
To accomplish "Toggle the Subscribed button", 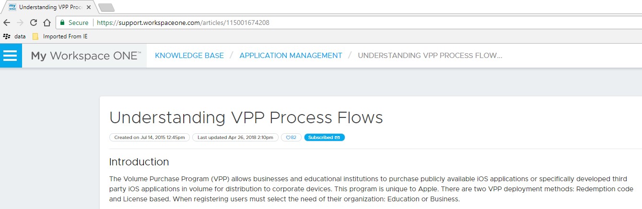I will click(x=324, y=138).
